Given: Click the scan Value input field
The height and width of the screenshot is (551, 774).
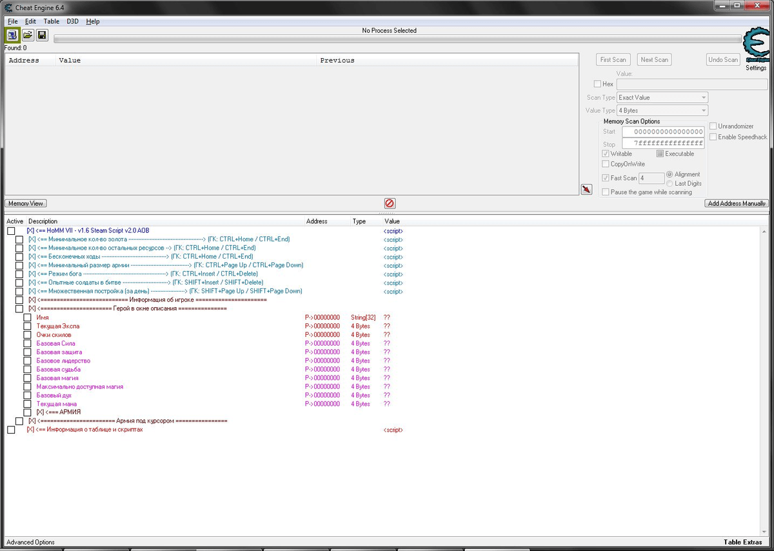Looking at the screenshot, I should [691, 84].
